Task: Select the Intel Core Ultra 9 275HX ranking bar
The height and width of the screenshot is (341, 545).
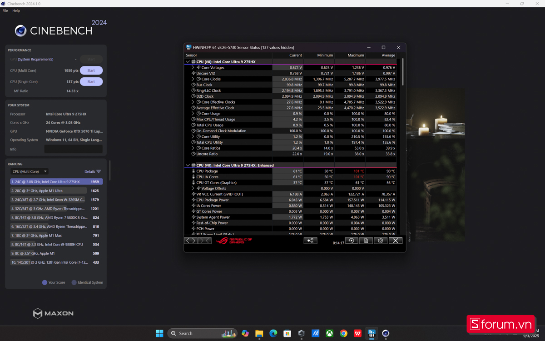Action: click(x=56, y=181)
